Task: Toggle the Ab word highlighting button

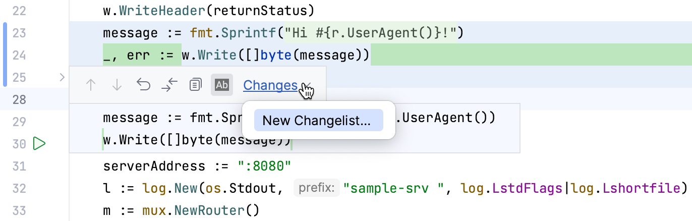Action: [222, 85]
